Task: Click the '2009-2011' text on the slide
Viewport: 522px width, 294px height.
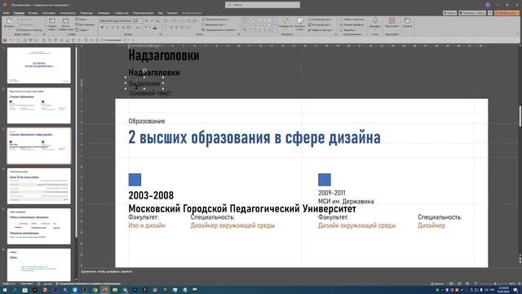Action: tap(332, 193)
